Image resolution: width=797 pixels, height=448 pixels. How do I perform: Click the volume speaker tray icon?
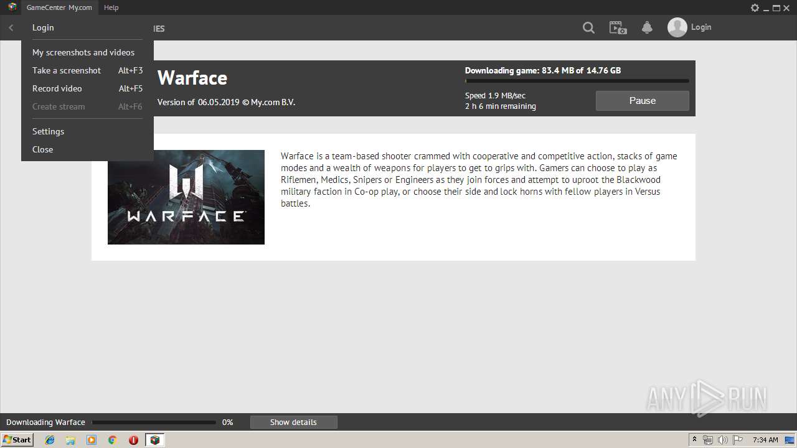click(x=722, y=440)
